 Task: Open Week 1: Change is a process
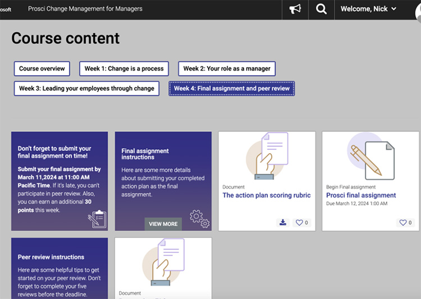click(x=124, y=69)
